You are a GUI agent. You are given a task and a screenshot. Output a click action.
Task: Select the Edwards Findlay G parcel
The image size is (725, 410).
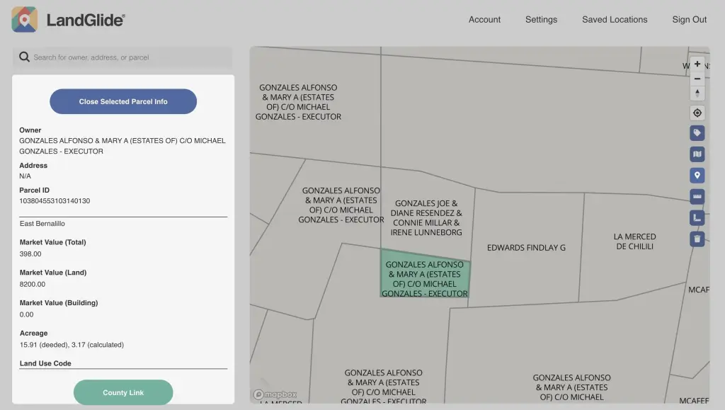526,248
